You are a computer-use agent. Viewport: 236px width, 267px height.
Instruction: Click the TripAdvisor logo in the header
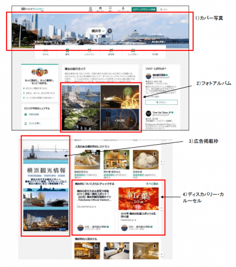(33, 9)
